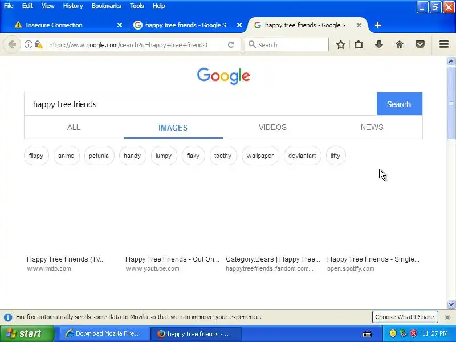Click the info icon in notification bar

8,317
